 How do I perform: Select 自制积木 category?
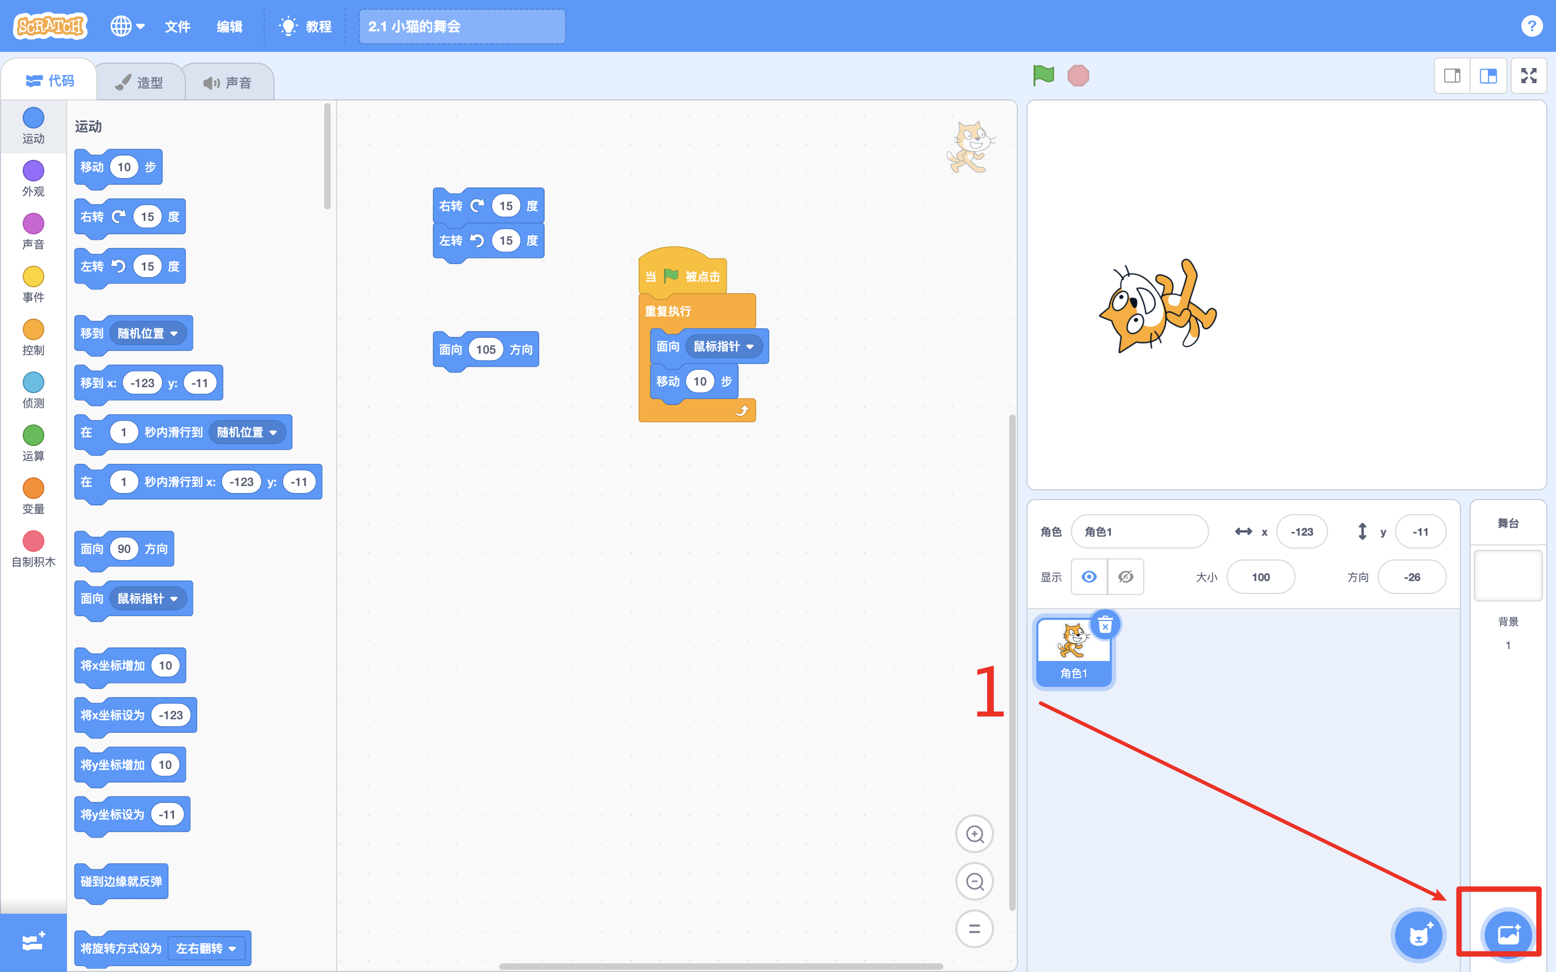point(33,549)
